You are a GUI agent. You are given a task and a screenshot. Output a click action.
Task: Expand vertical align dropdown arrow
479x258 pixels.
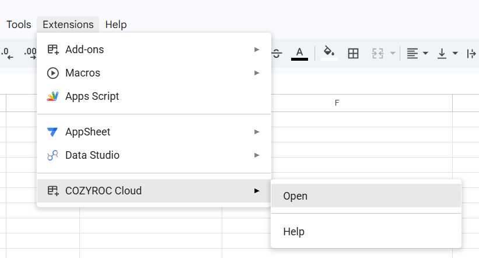(455, 54)
